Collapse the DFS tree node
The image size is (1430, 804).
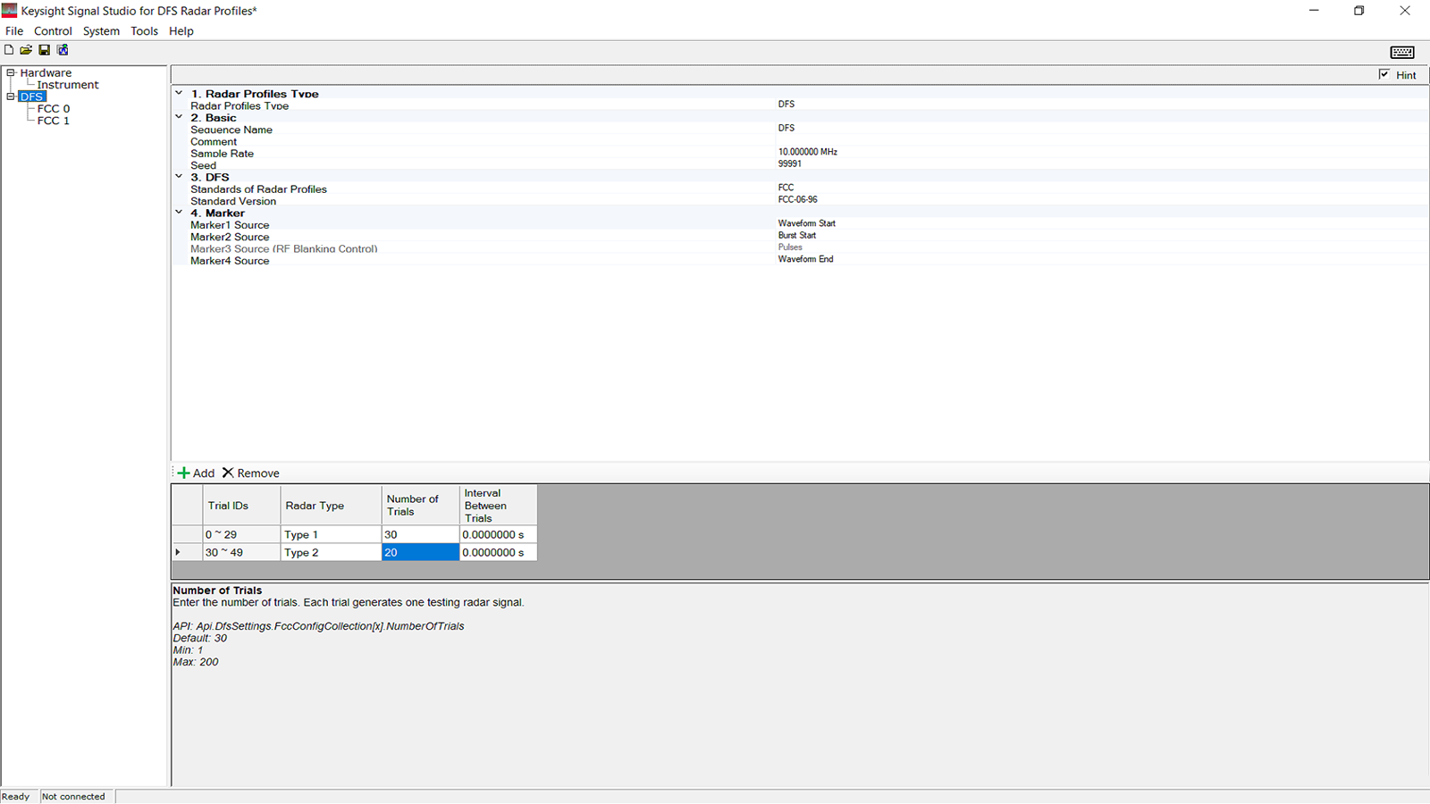(11, 96)
